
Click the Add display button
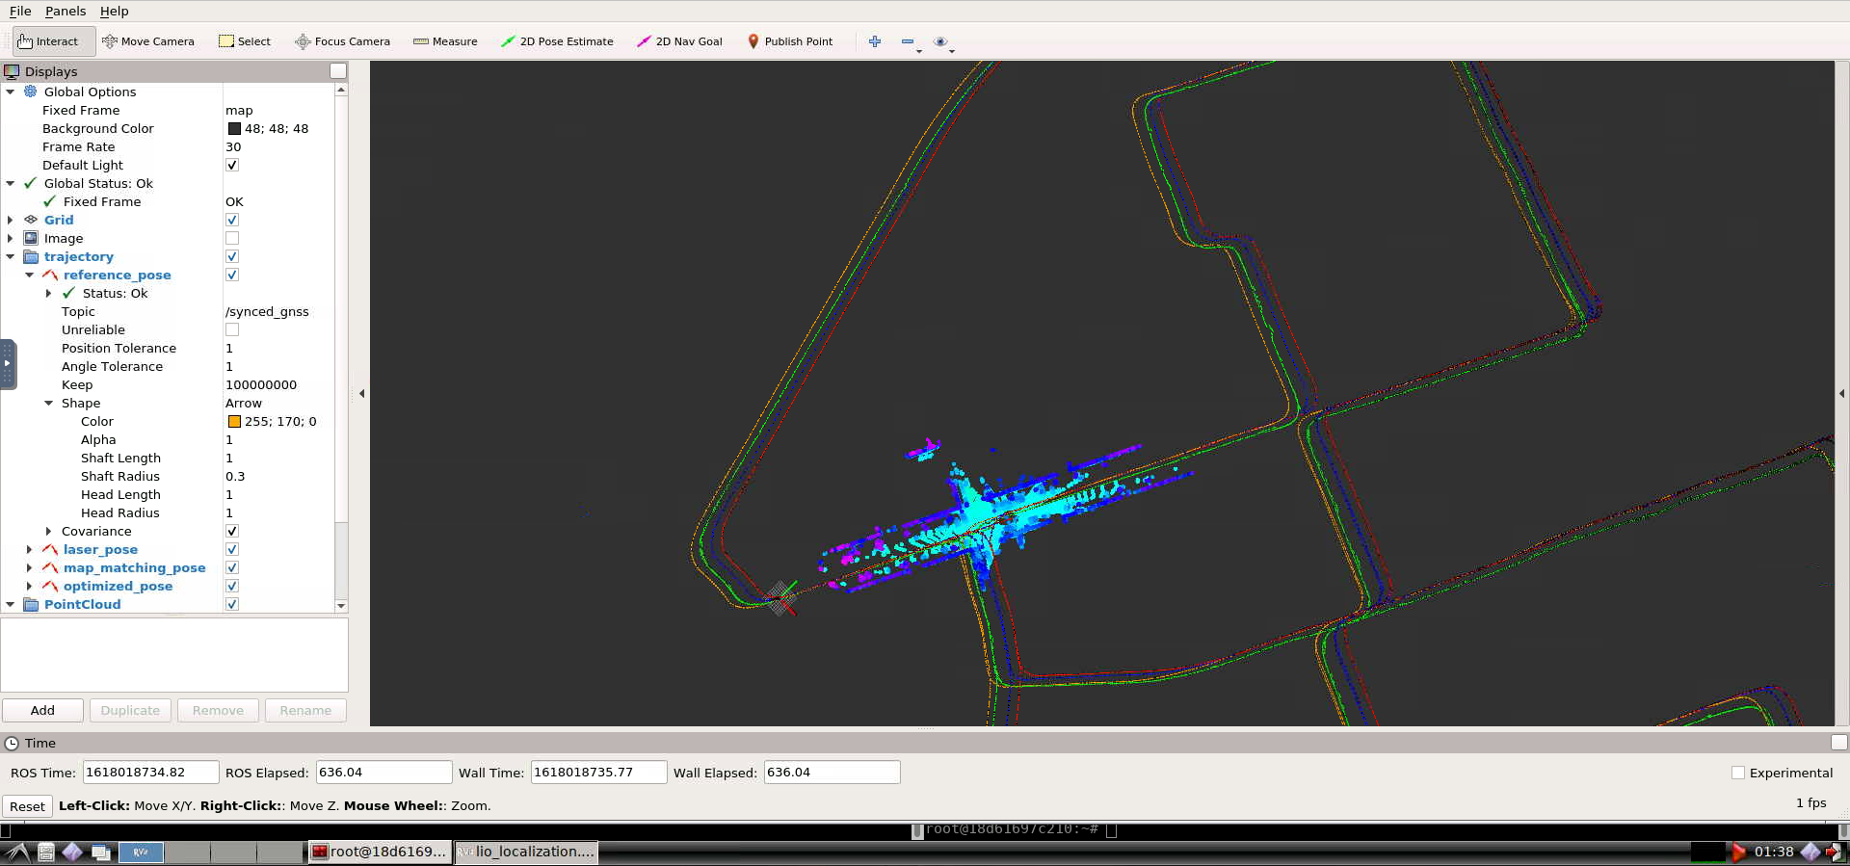(x=42, y=710)
